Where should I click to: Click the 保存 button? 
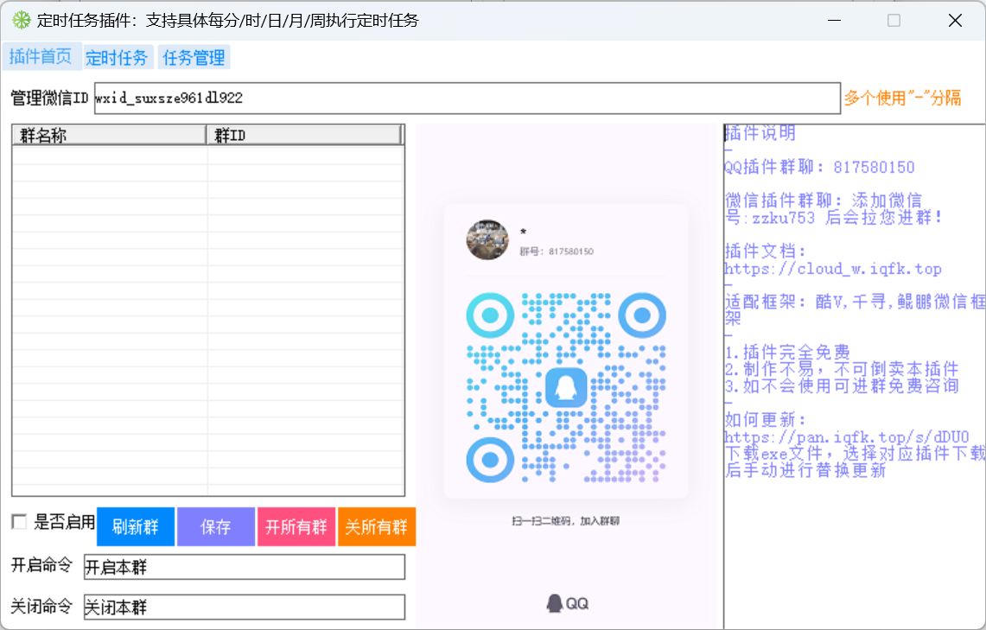(x=215, y=526)
